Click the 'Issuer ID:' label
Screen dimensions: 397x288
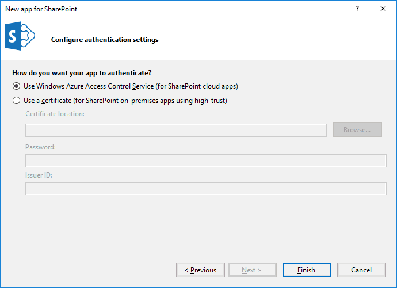click(39, 175)
